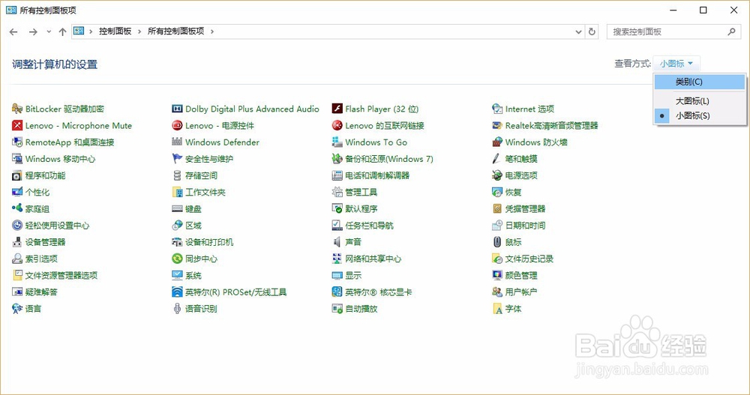Go forward with the forward arrow

(x=33, y=32)
